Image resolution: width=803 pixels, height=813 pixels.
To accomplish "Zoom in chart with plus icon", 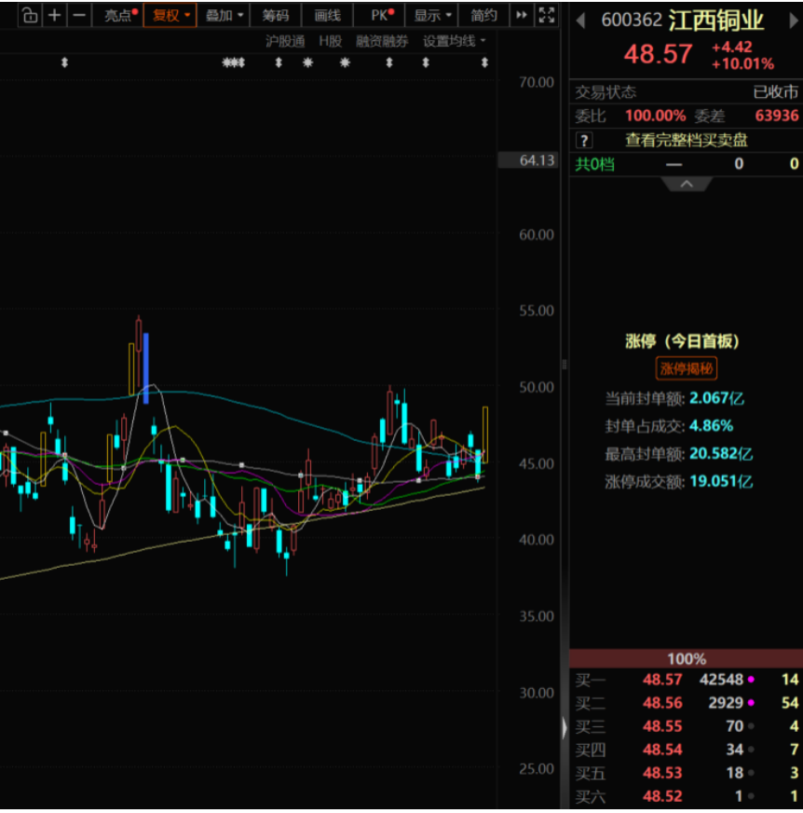I will [x=54, y=16].
